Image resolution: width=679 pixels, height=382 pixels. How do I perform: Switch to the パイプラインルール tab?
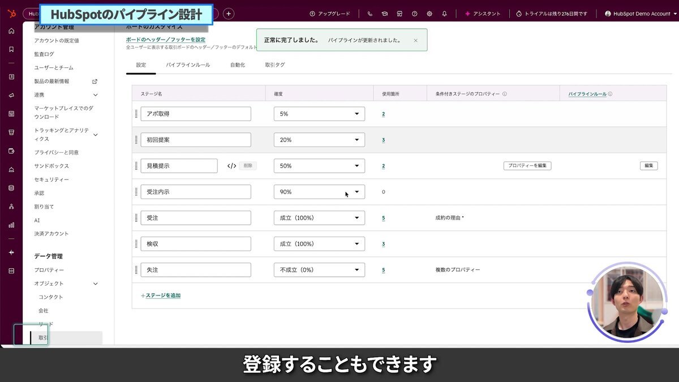click(x=188, y=65)
